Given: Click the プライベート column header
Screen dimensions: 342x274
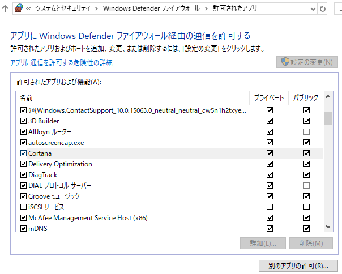Looking at the screenshot, I should pyautogui.click(x=269, y=97).
